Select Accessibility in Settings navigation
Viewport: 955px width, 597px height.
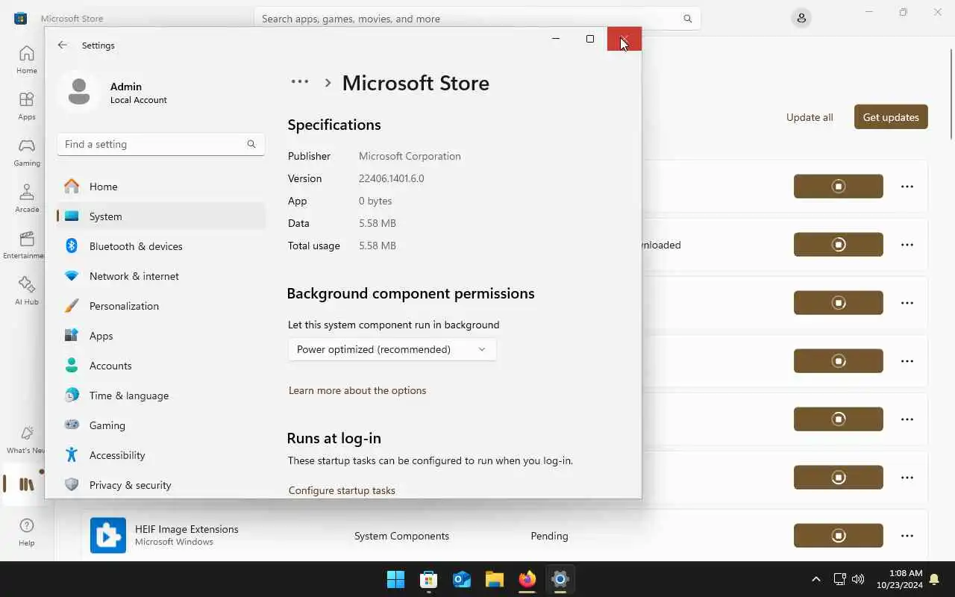tap(161, 455)
